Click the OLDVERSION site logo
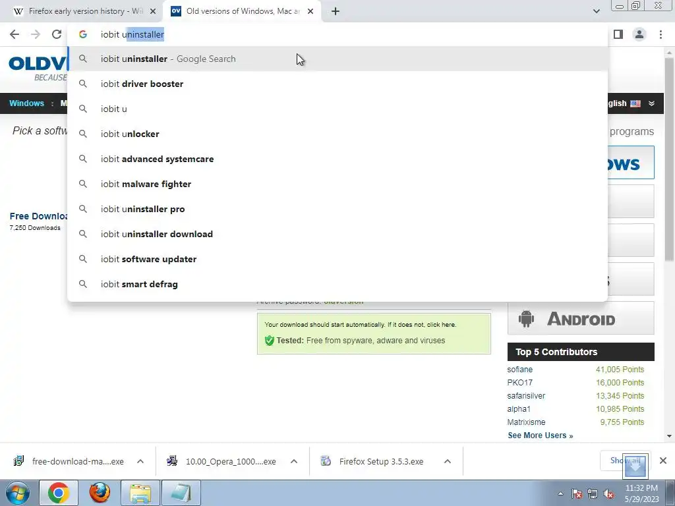This screenshot has width=675, height=506. 38,68
